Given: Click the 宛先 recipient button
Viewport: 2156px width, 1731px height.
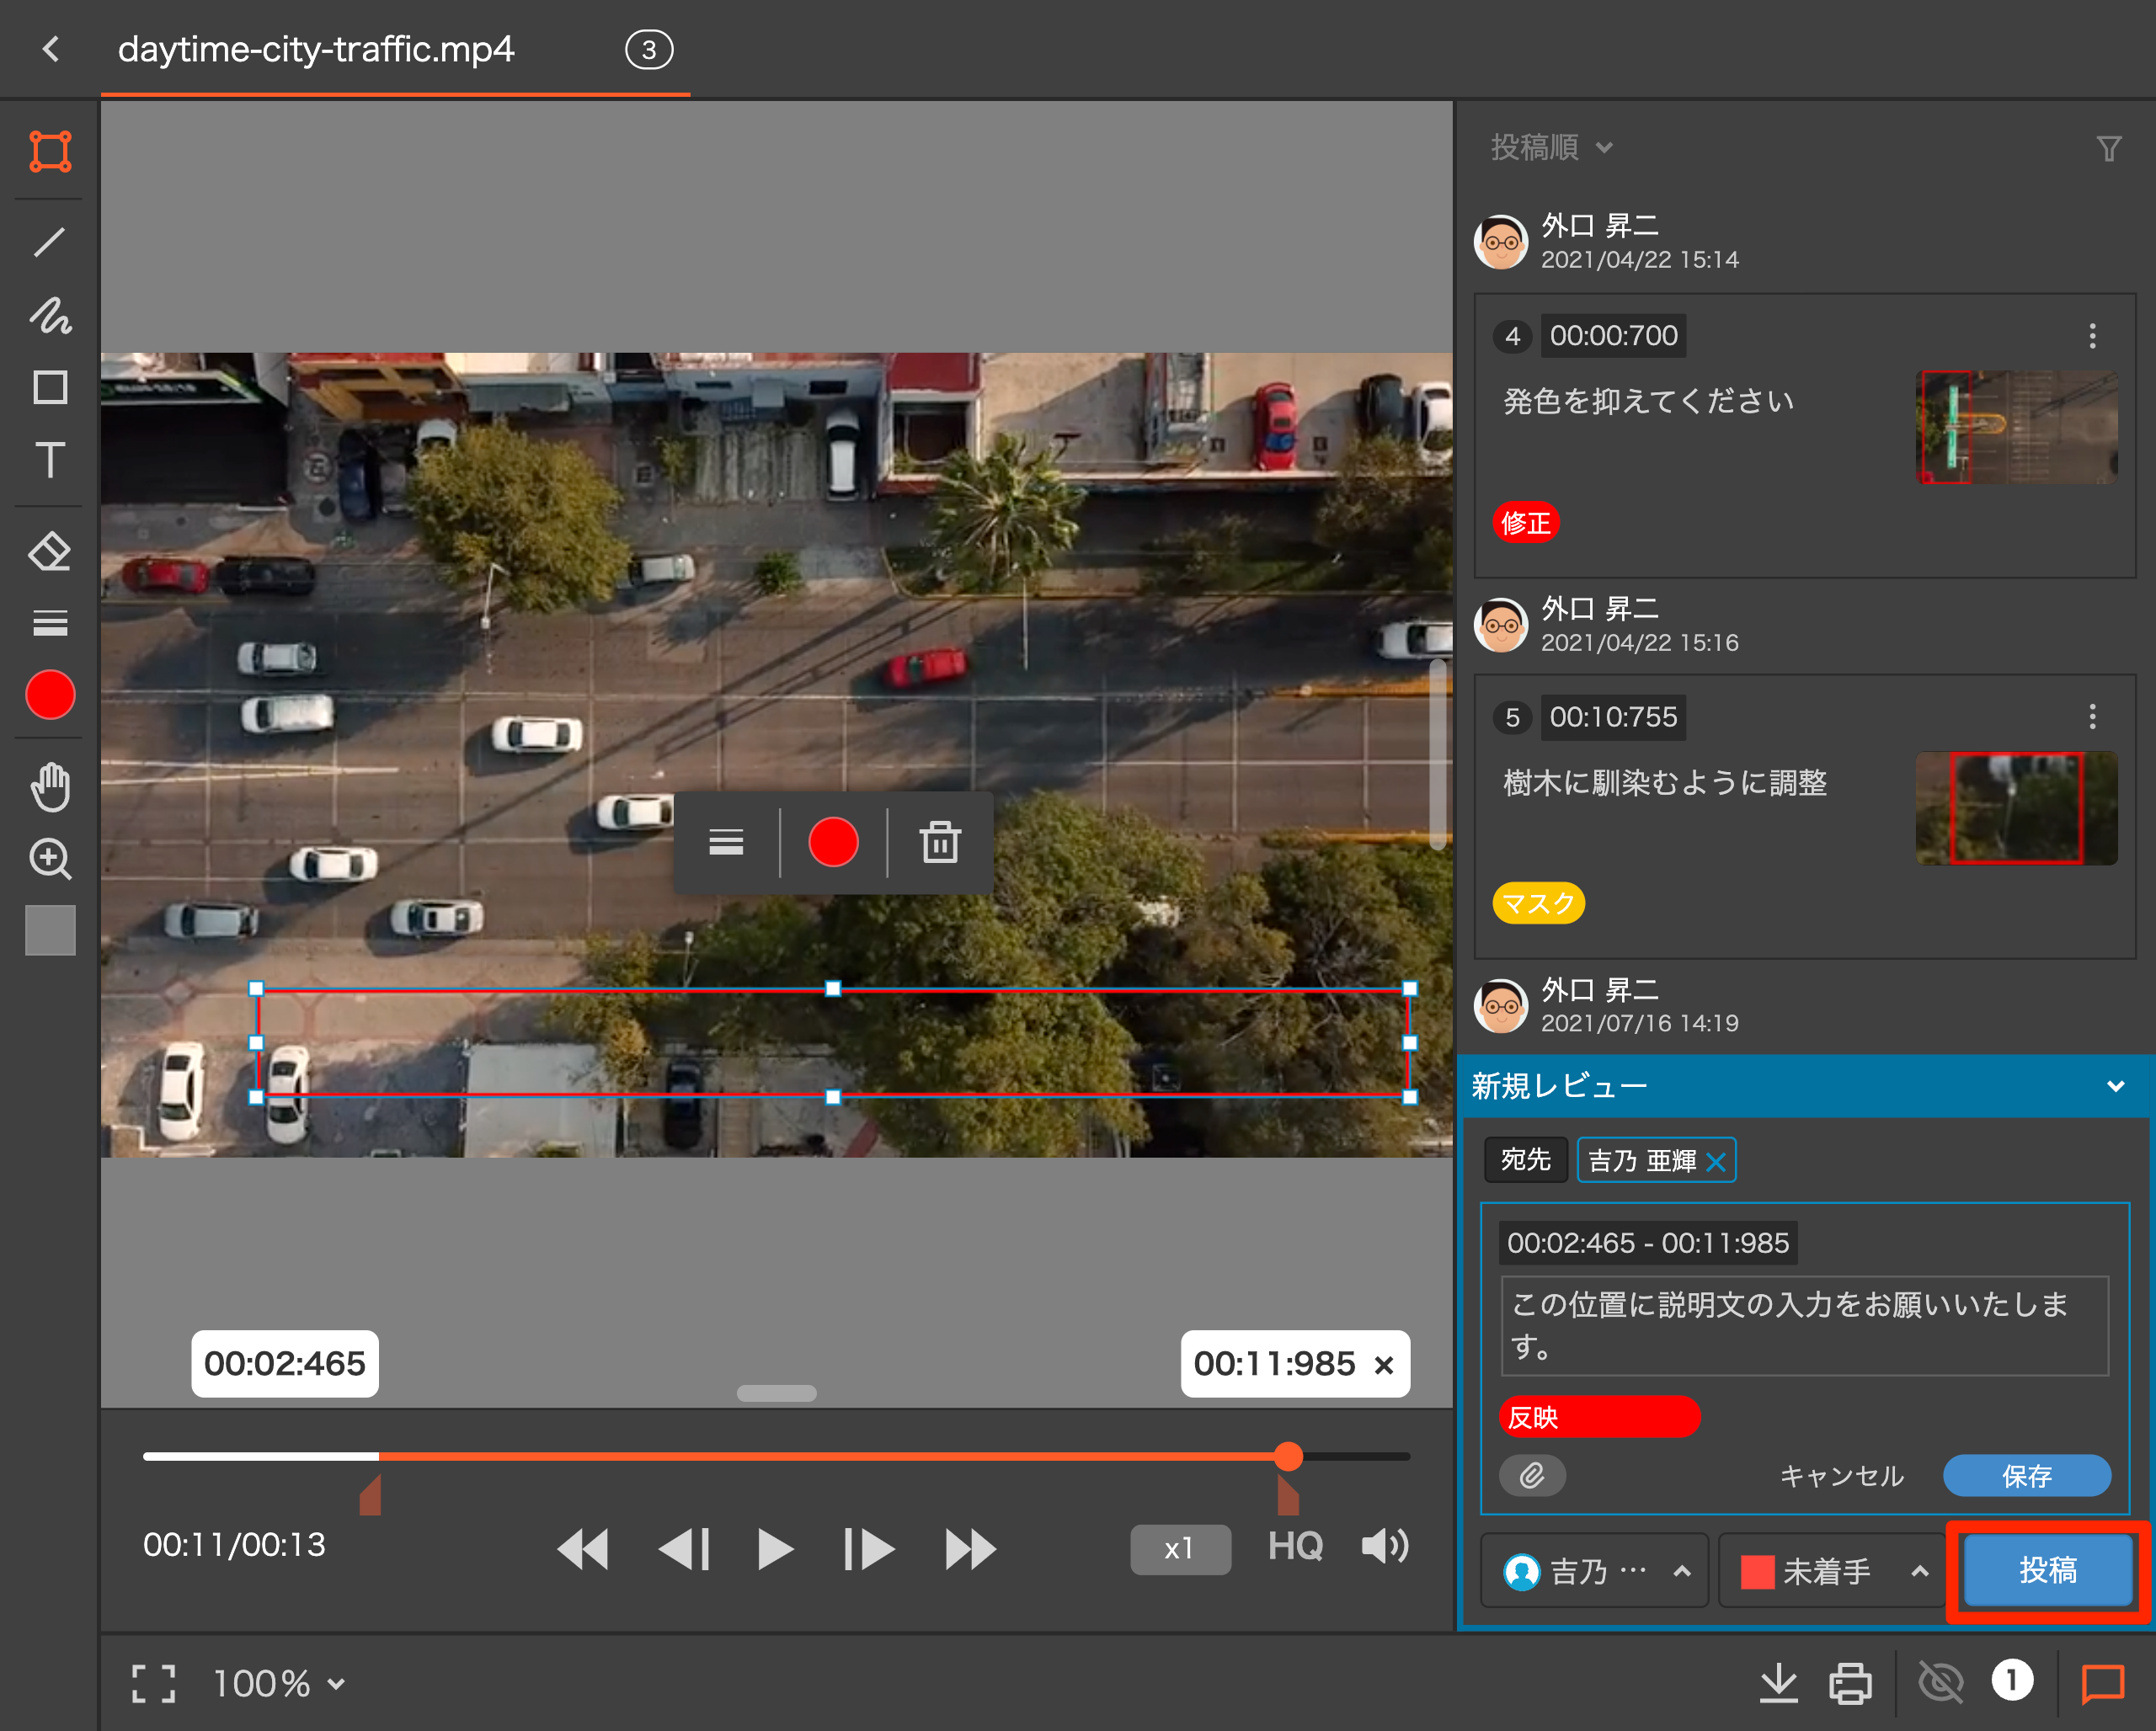Looking at the screenshot, I should click(x=1526, y=1160).
